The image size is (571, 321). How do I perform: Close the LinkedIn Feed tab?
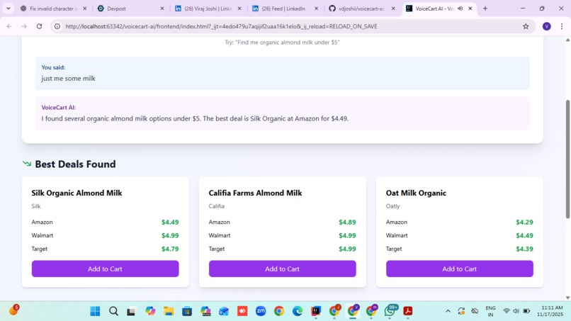(x=316, y=9)
